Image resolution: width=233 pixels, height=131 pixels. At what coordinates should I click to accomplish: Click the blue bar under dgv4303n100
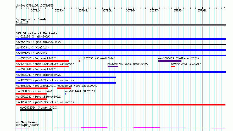click(120, 50)
